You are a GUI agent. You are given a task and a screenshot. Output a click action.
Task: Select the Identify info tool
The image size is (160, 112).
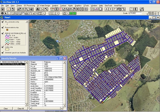pos(3,13)
